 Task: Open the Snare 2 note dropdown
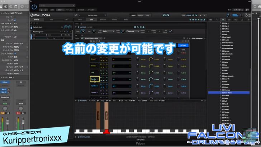click(x=122, y=66)
